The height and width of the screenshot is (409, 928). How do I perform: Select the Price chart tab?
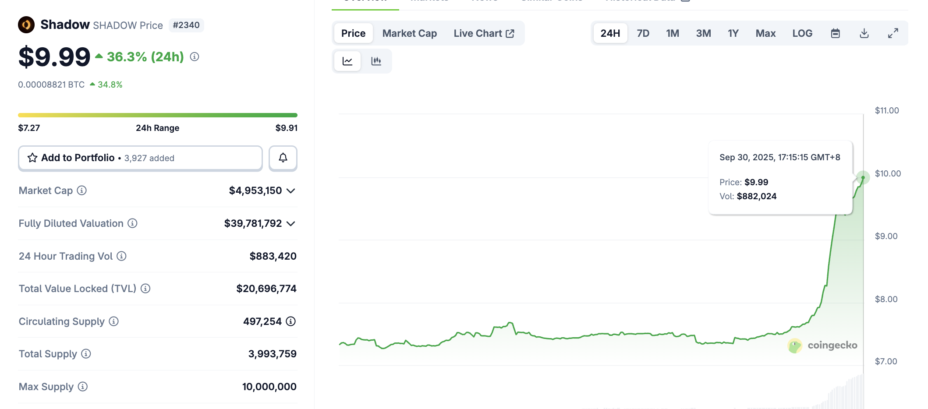pyautogui.click(x=353, y=33)
